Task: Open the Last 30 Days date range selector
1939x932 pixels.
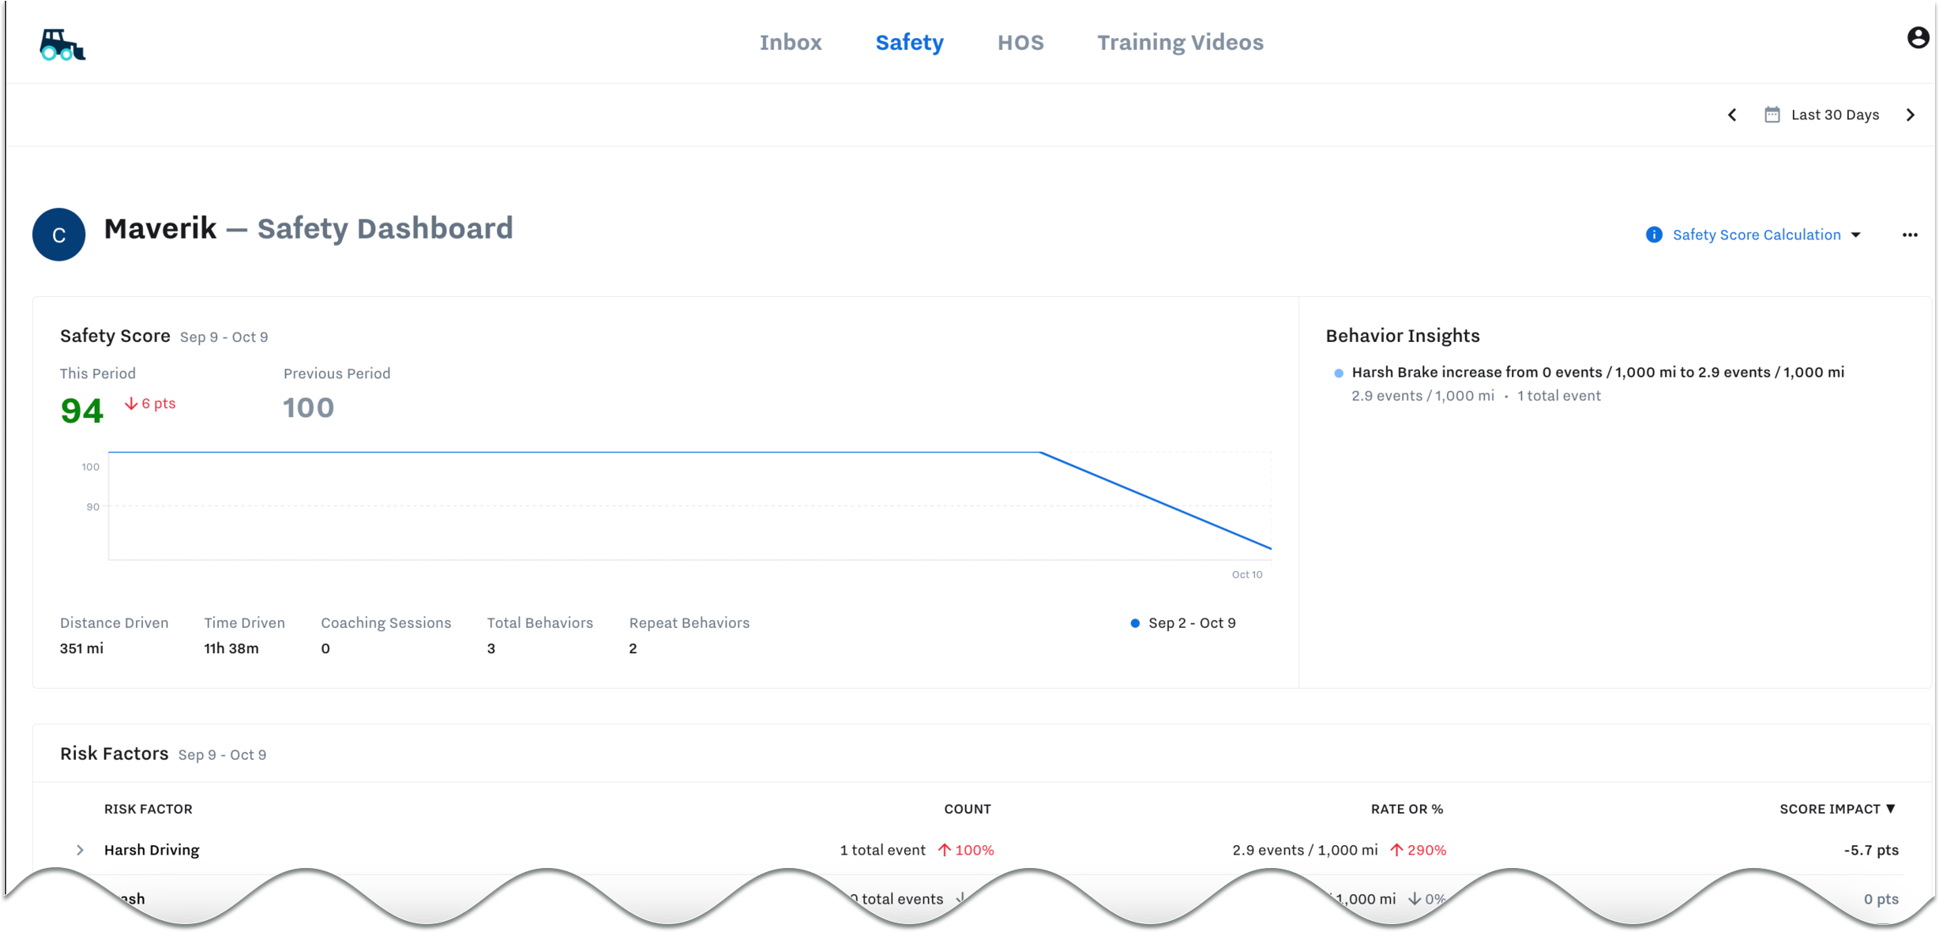Action: tap(1834, 114)
